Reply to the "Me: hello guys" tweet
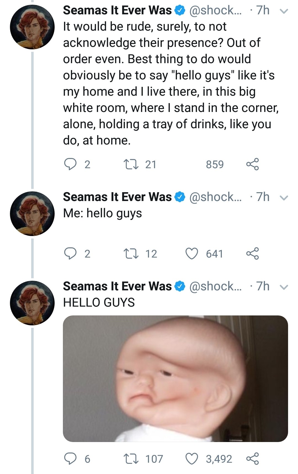 (70, 254)
